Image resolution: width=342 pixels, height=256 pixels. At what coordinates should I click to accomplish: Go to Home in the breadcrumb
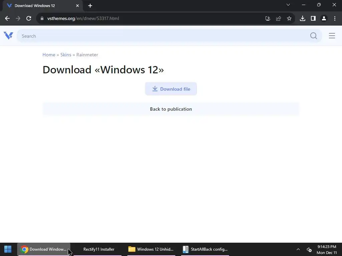[x=49, y=55]
